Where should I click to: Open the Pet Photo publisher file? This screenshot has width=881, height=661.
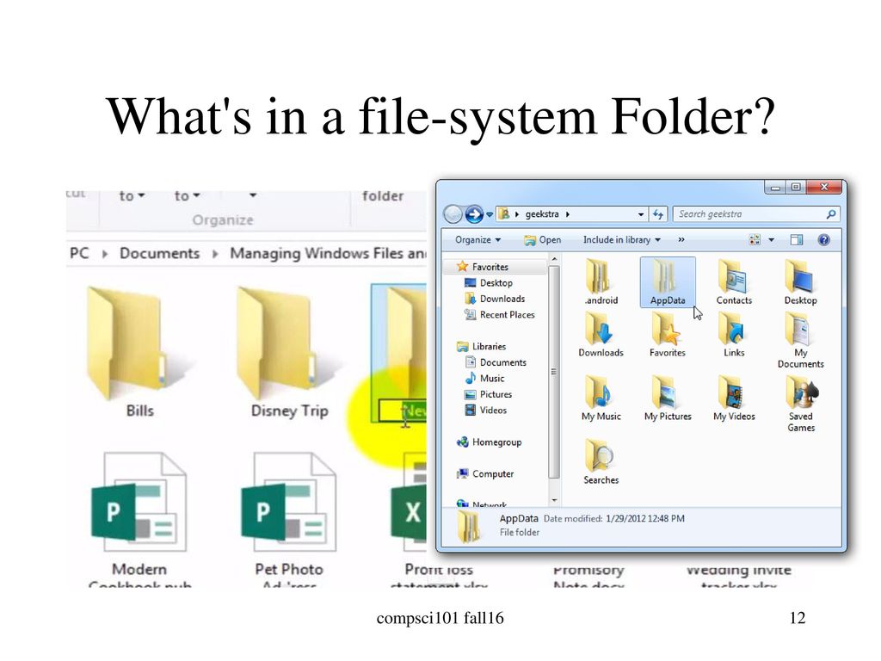289,520
